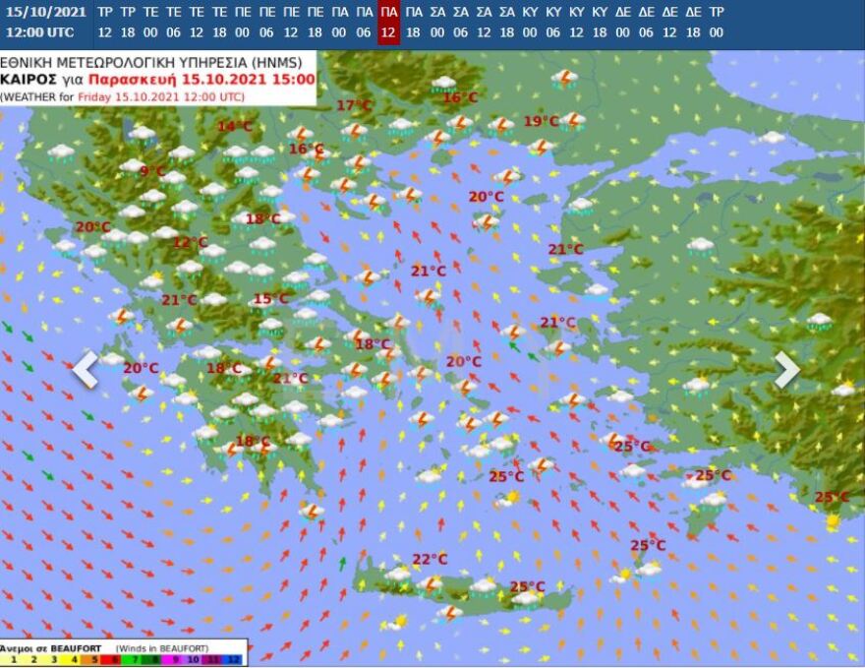Viewport: 865px width, 668px height.
Task: Click the next forecast right arrow
Action: (x=786, y=370)
